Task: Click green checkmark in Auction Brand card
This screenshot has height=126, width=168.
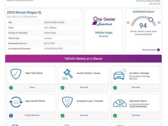Action: 62,88
